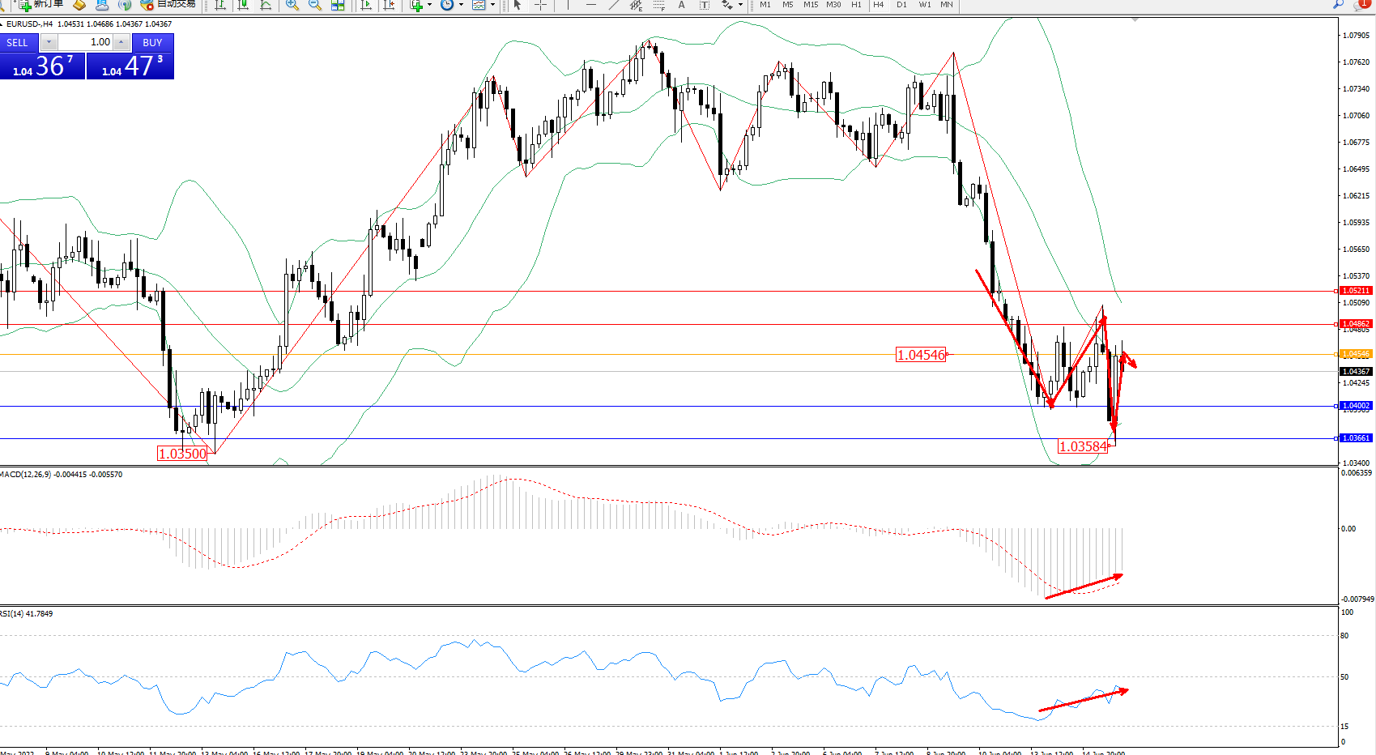1376x755 pixels.
Task: Click the New Order toolbar button
Action: coord(40,5)
